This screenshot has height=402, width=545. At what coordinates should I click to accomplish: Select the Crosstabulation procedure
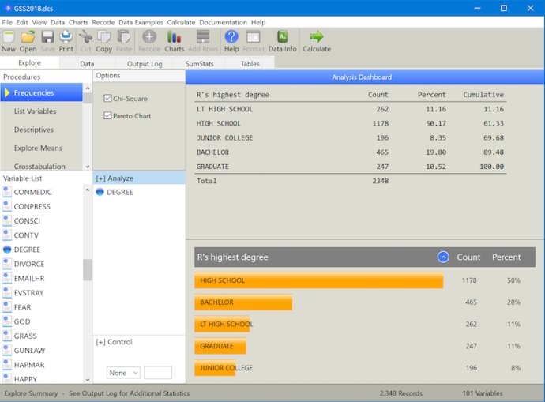point(42,166)
